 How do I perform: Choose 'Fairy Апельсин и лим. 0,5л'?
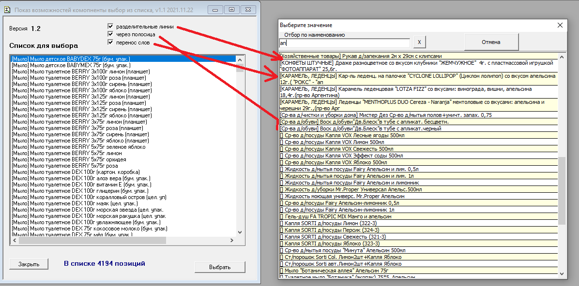(x=418, y=169)
